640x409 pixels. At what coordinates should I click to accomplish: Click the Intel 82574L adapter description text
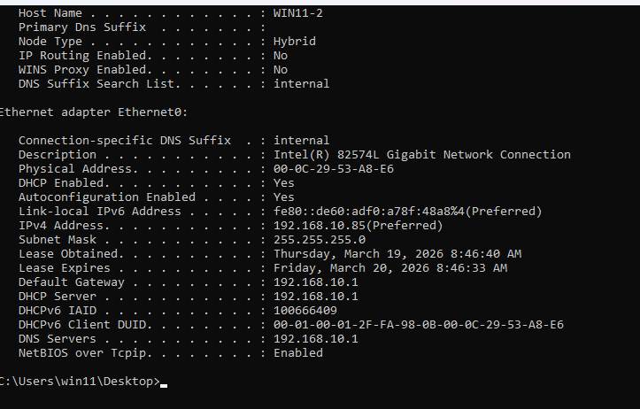[x=421, y=155]
